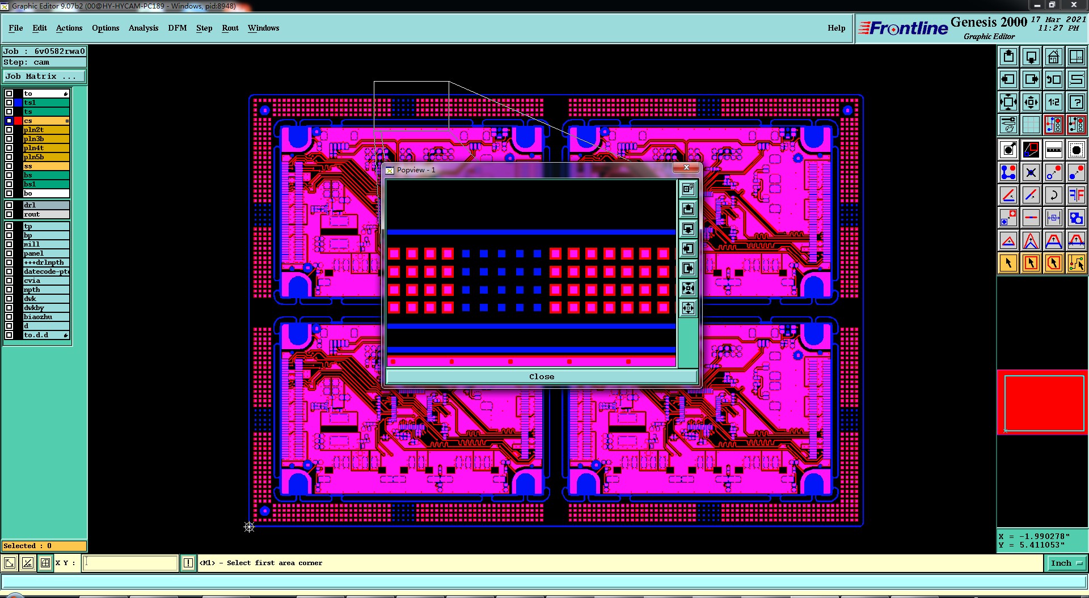Click the 1:2 scale icon

point(1054,102)
